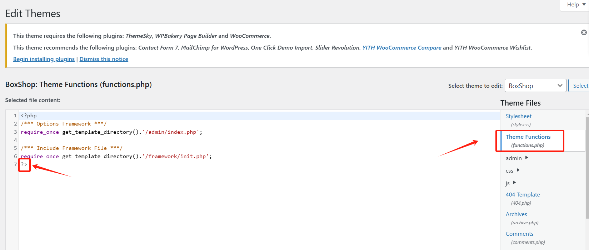The image size is (589, 250).
Task: Open the BoxShop theme selector dropdown
Action: tap(535, 86)
